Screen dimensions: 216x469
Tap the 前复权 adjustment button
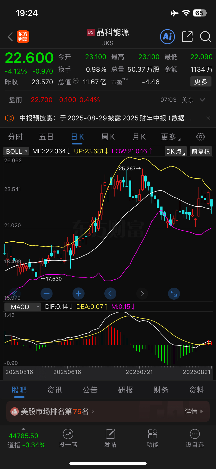click(x=201, y=151)
